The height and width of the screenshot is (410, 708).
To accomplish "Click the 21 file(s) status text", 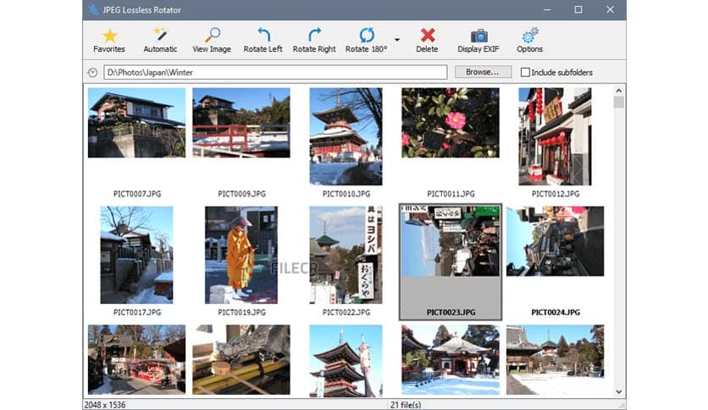I will click(406, 405).
